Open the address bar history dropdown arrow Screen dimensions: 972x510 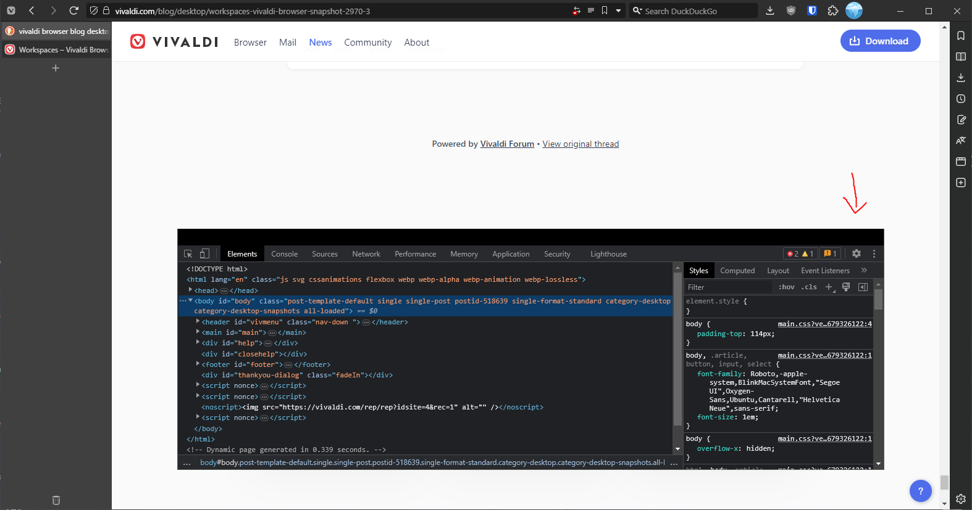[618, 10]
